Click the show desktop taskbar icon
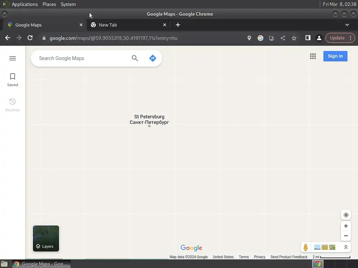 (4, 264)
